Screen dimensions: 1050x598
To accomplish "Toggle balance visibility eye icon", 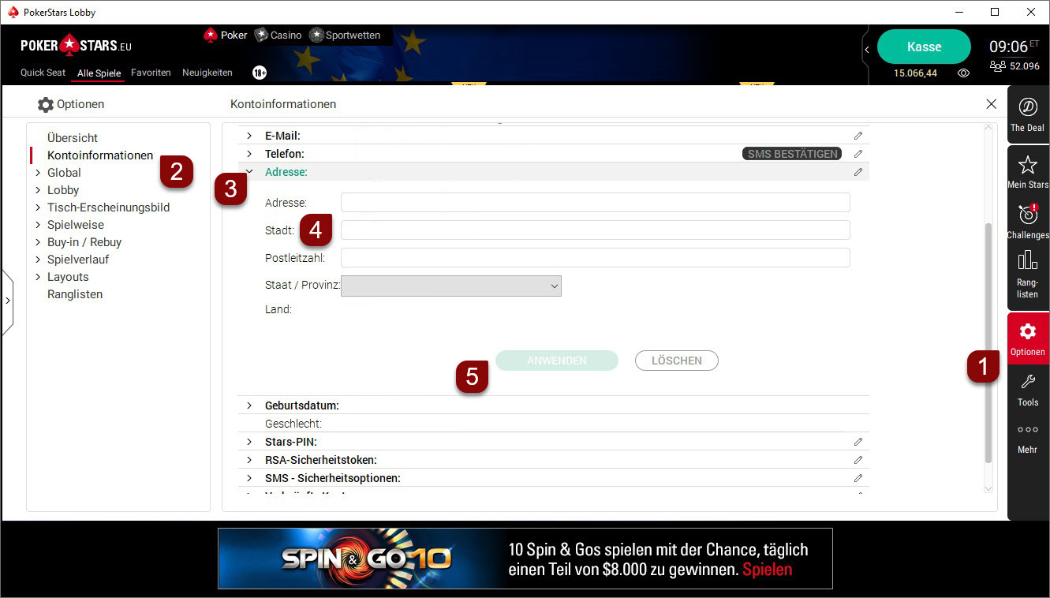I will tap(963, 73).
